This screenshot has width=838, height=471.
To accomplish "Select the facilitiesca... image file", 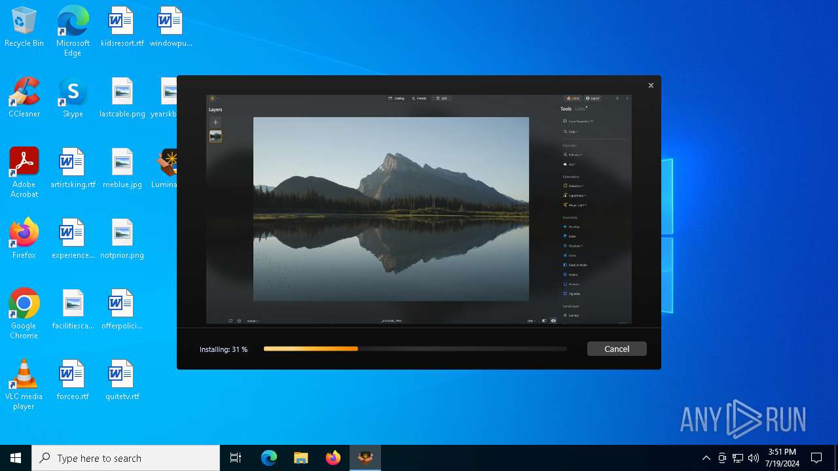I will pos(73,310).
